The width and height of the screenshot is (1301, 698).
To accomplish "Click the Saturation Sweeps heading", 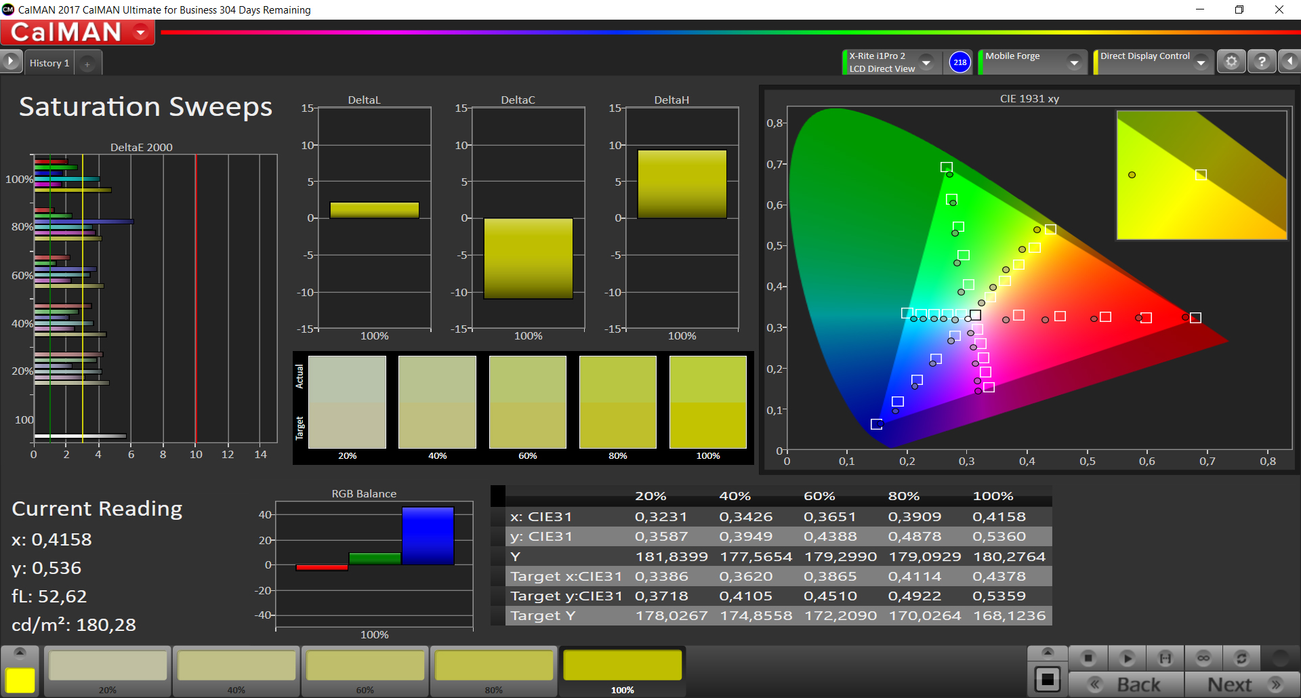I will tap(146, 106).
